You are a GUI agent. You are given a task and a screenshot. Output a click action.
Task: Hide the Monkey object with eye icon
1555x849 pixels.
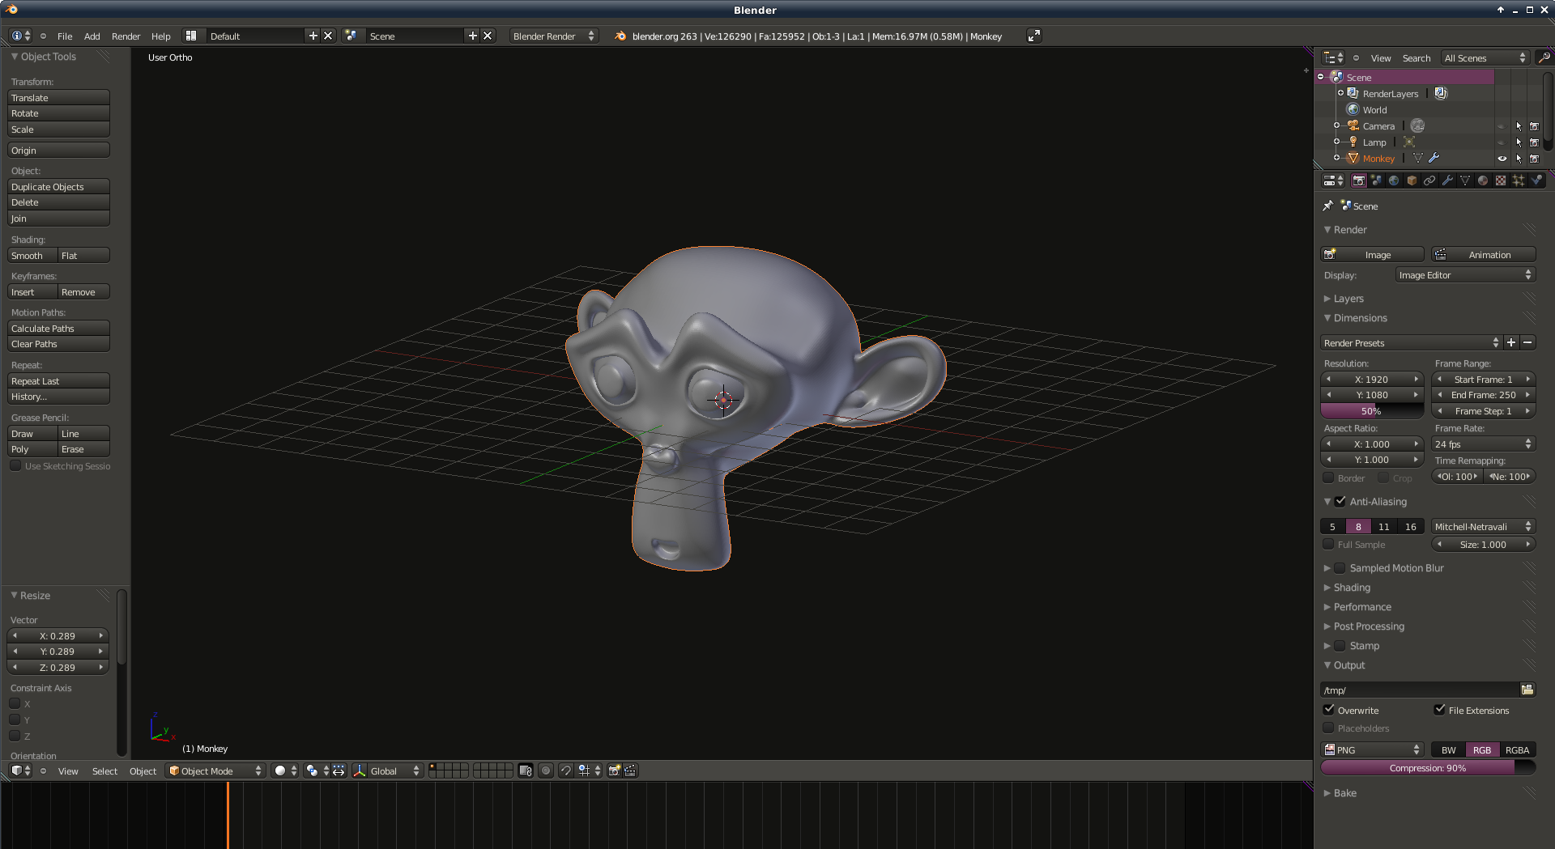click(1502, 159)
